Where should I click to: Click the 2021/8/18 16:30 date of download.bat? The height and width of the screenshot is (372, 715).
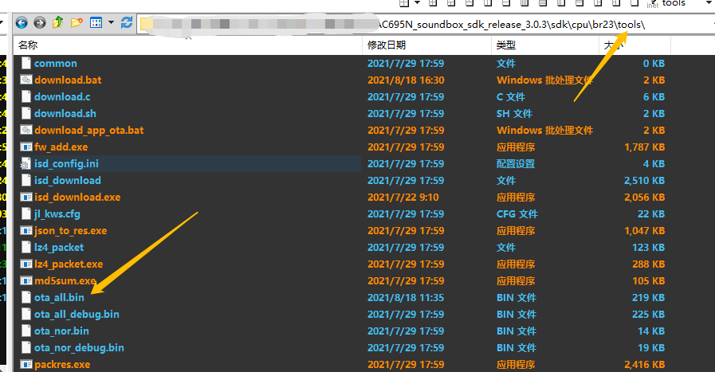coord(406,80)
